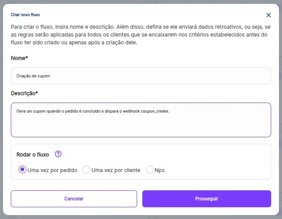Select Uma vez por pedido option
This screenshot has width=282, height=219.
(x=23, y=169)
